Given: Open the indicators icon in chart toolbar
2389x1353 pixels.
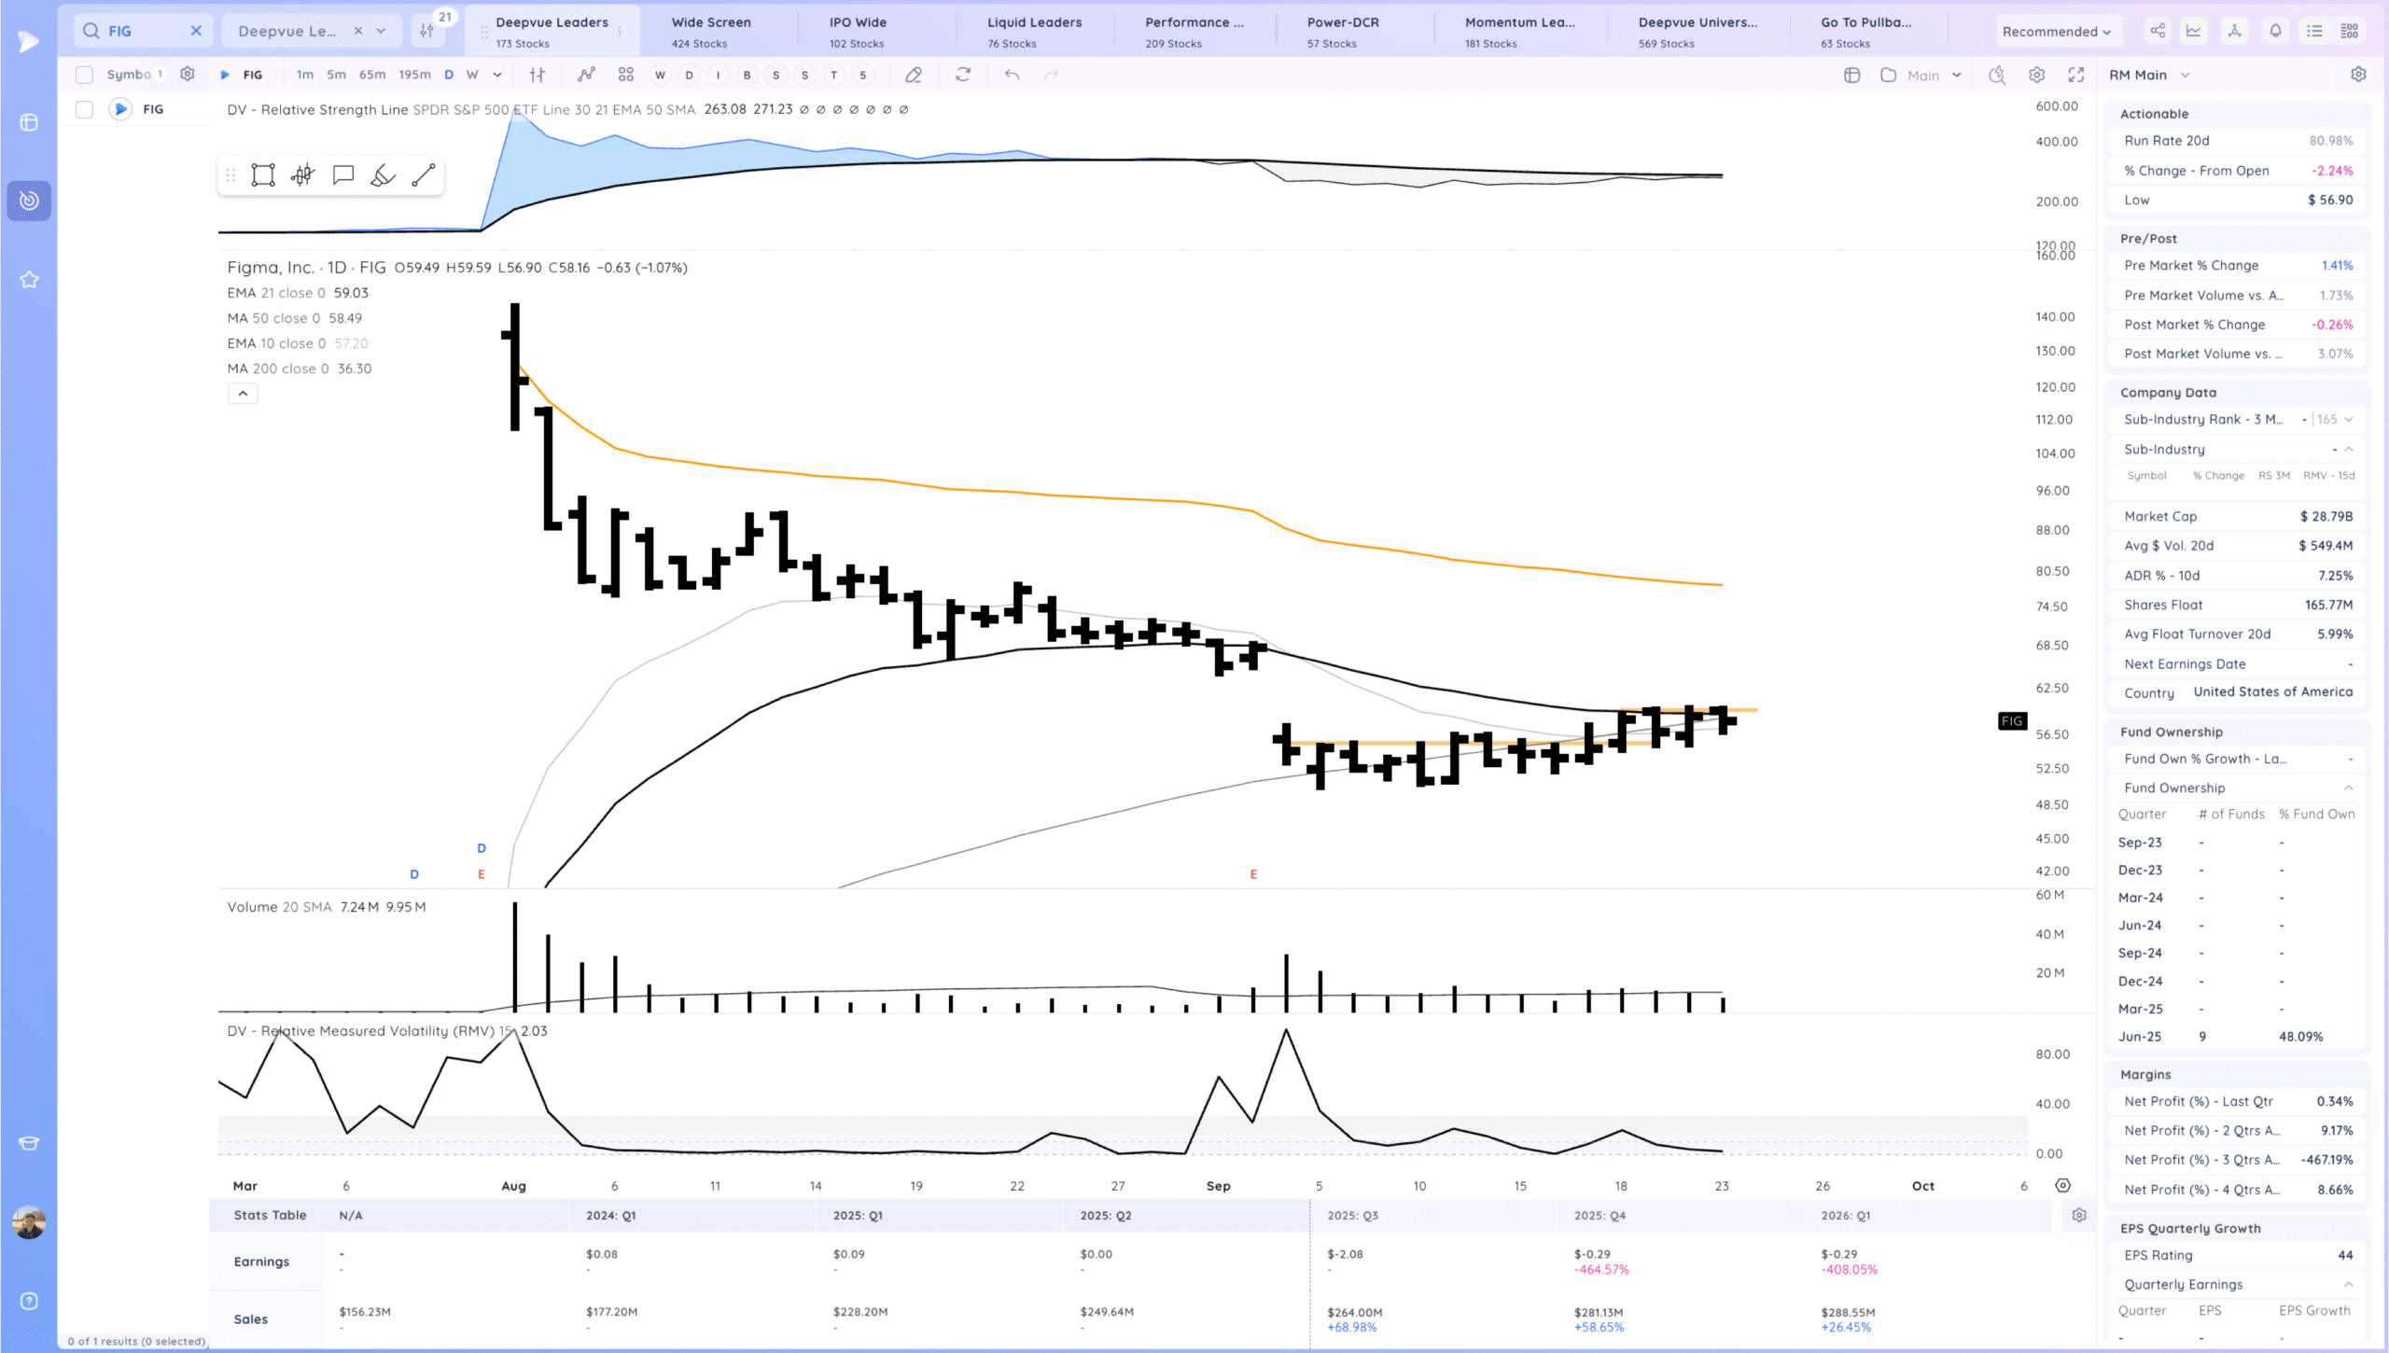Looking at the screenshot, I should coord(586,75).
